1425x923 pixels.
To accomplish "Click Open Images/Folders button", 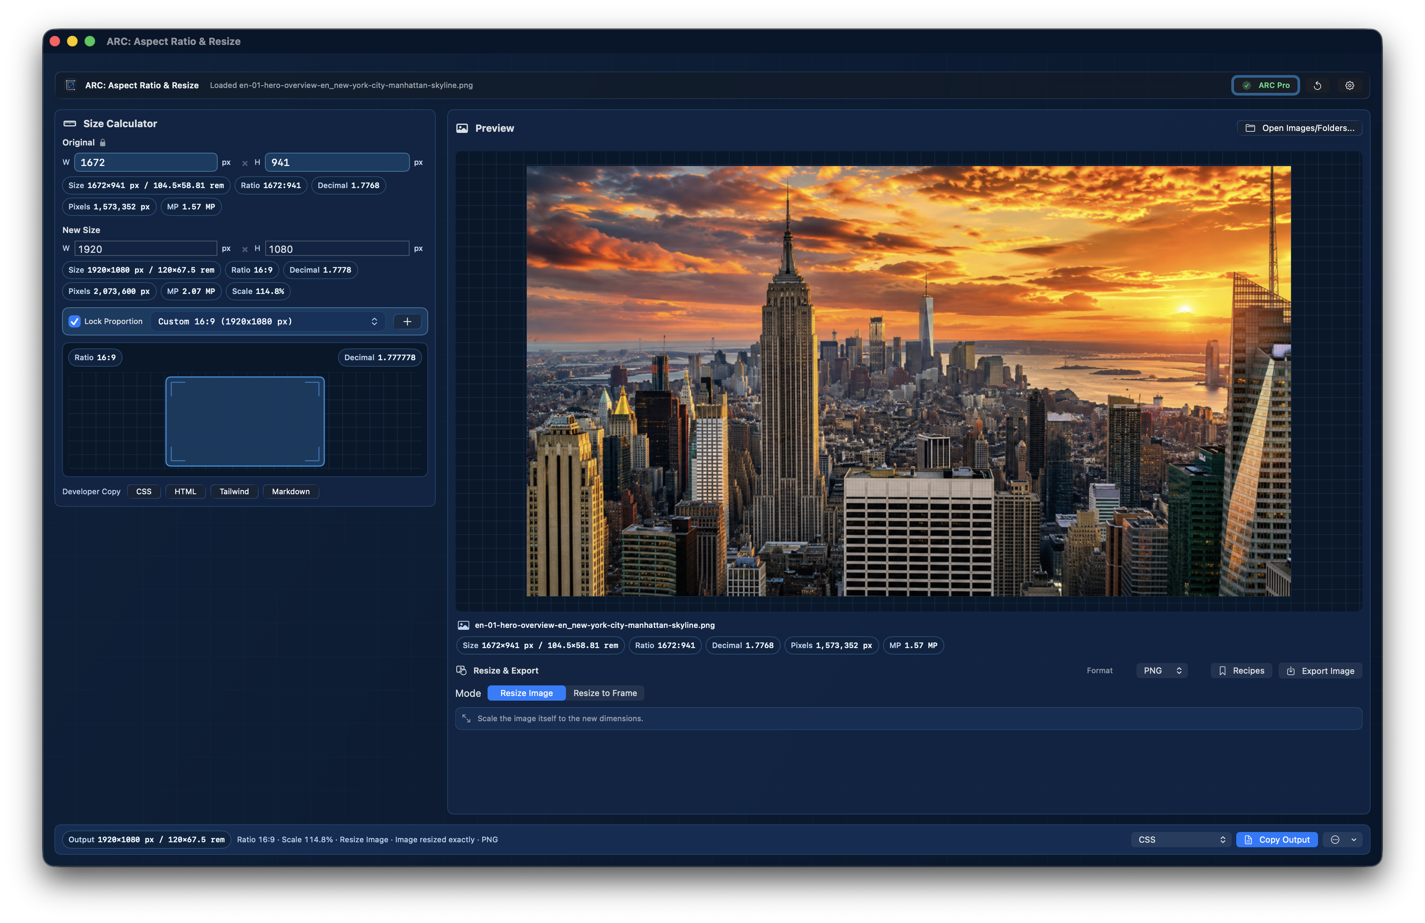I will [x=1299, y=128].
